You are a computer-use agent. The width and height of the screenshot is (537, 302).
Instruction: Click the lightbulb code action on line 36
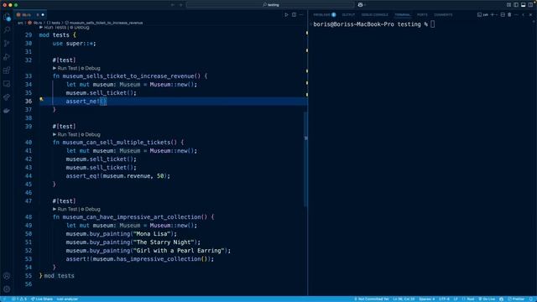41,100
